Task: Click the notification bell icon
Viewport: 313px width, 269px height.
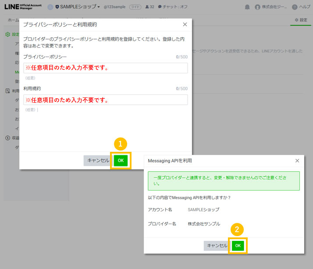Action: [247, 7]
